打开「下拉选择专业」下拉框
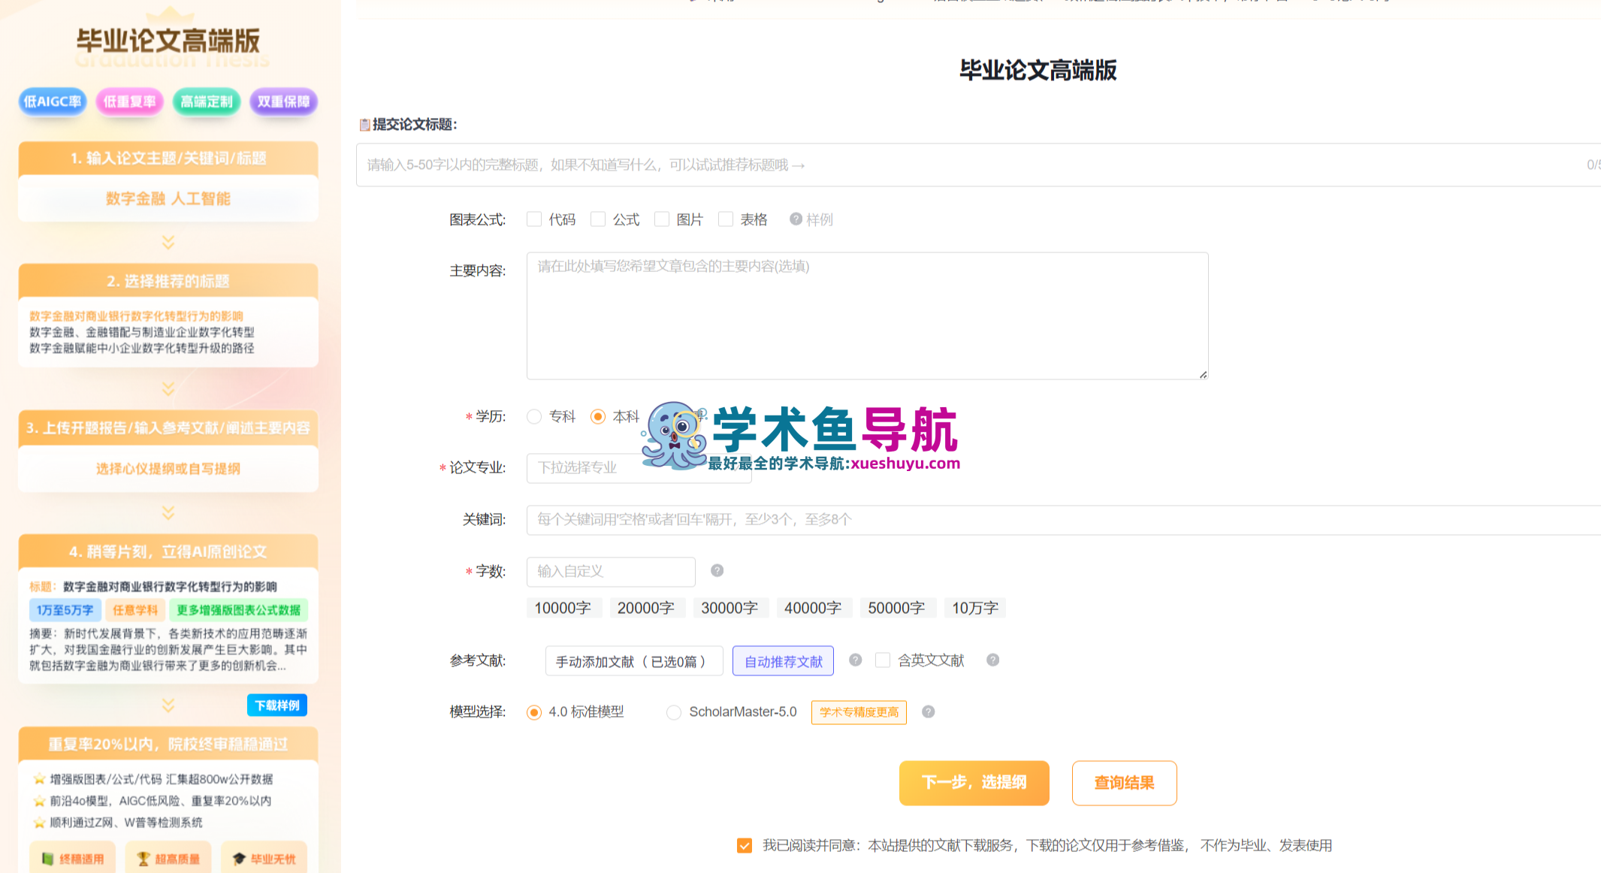1601x873 pixels. click(x=638, y=467)
